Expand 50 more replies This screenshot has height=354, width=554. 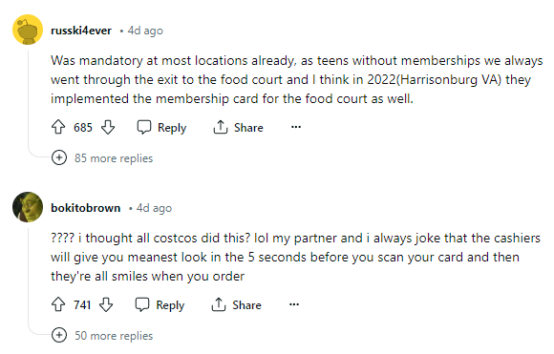tap(102, 335)
